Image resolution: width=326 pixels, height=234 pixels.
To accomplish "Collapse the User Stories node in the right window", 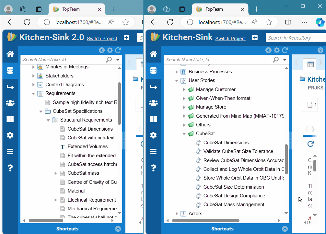I will (177, 81).
